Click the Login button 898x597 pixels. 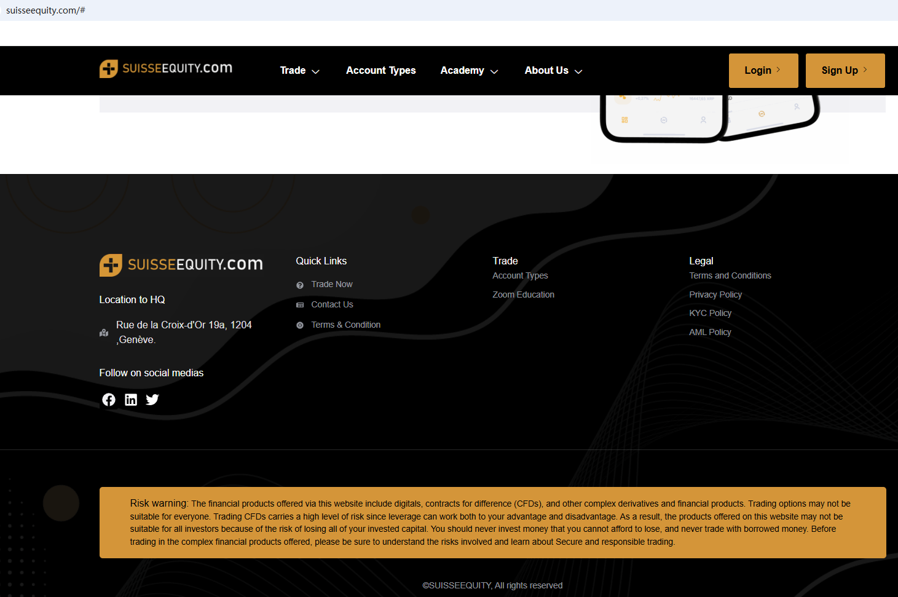tap(763, 71)
